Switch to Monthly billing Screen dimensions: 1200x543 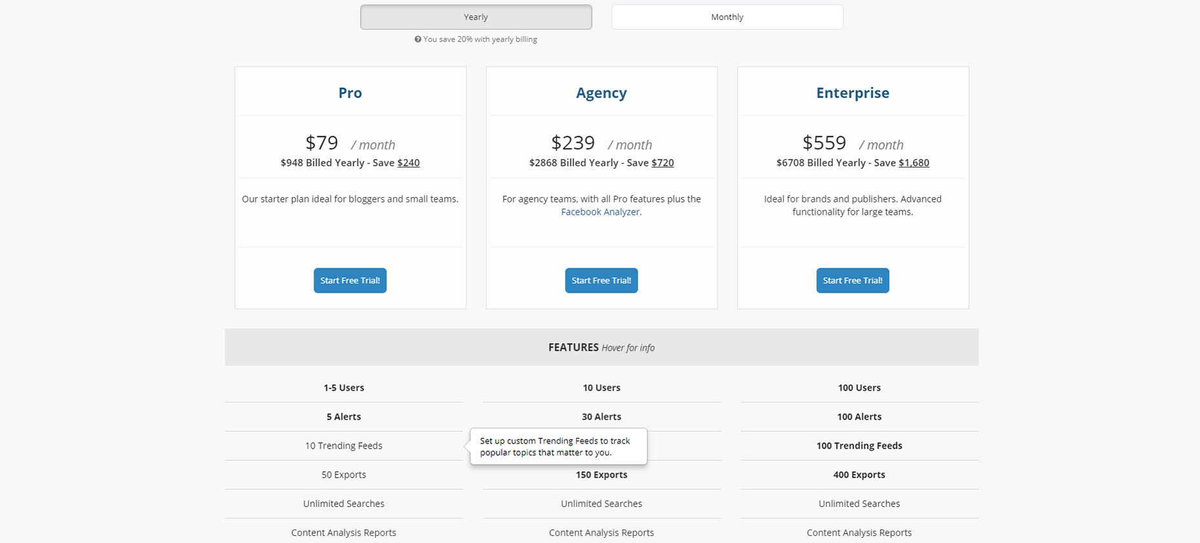pos(727,17)
